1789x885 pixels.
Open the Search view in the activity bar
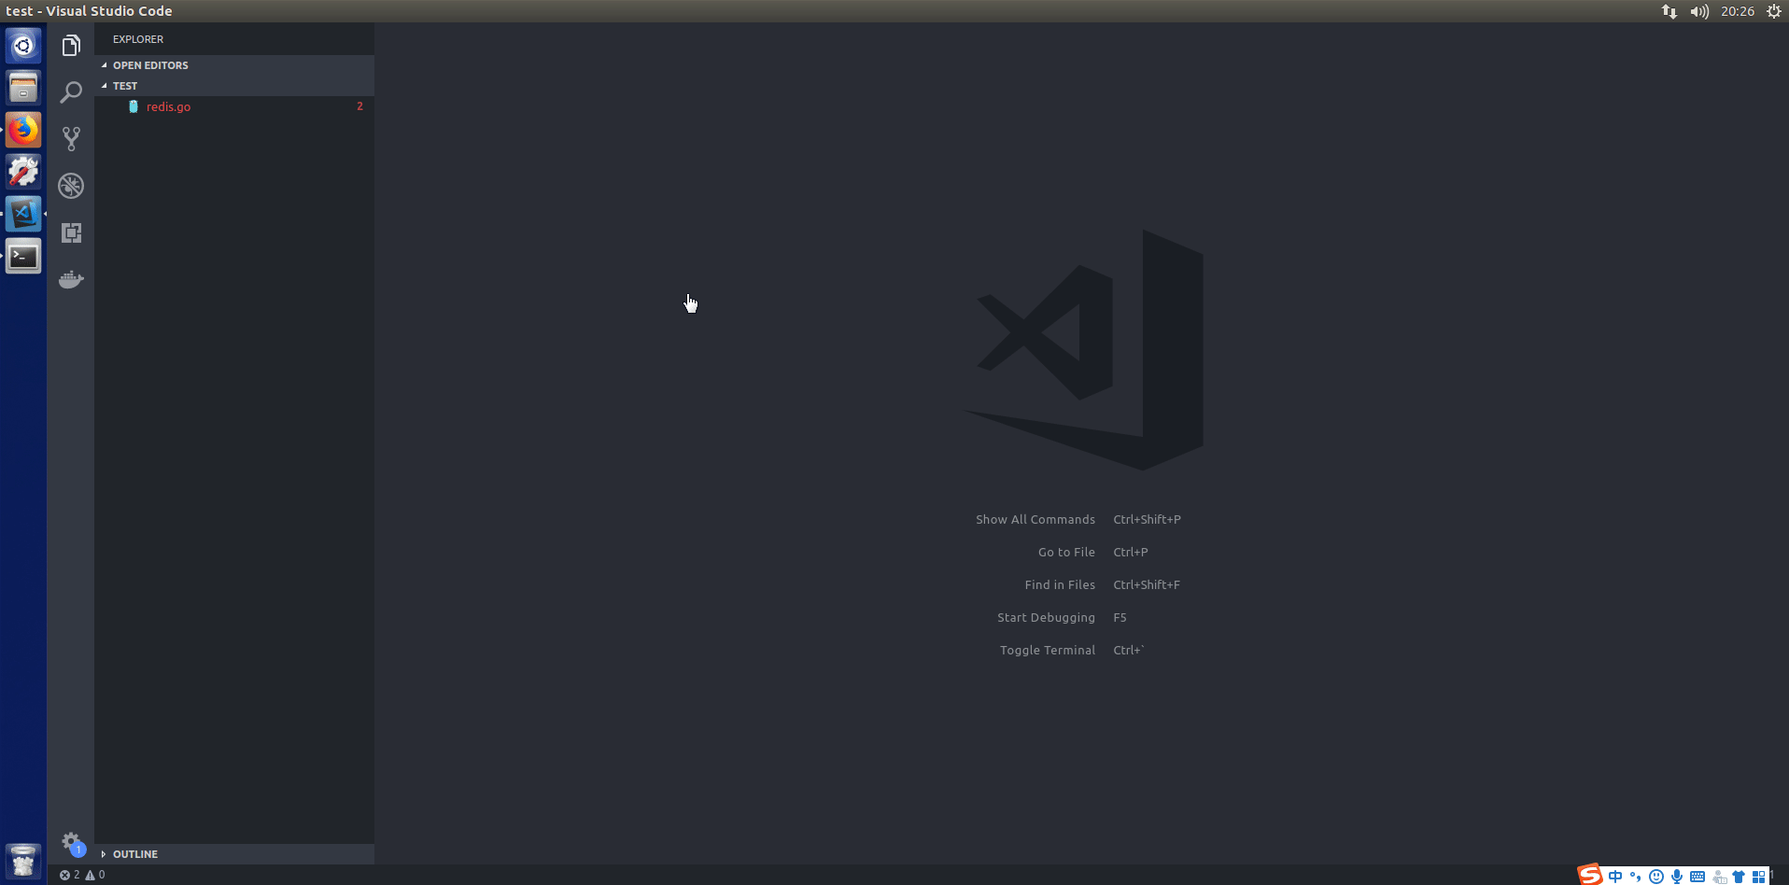click(x=71, y=91)
